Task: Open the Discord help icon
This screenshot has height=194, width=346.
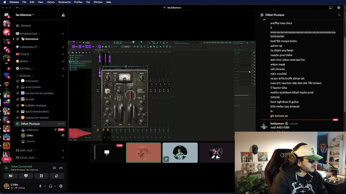Action: pos(339,8)
